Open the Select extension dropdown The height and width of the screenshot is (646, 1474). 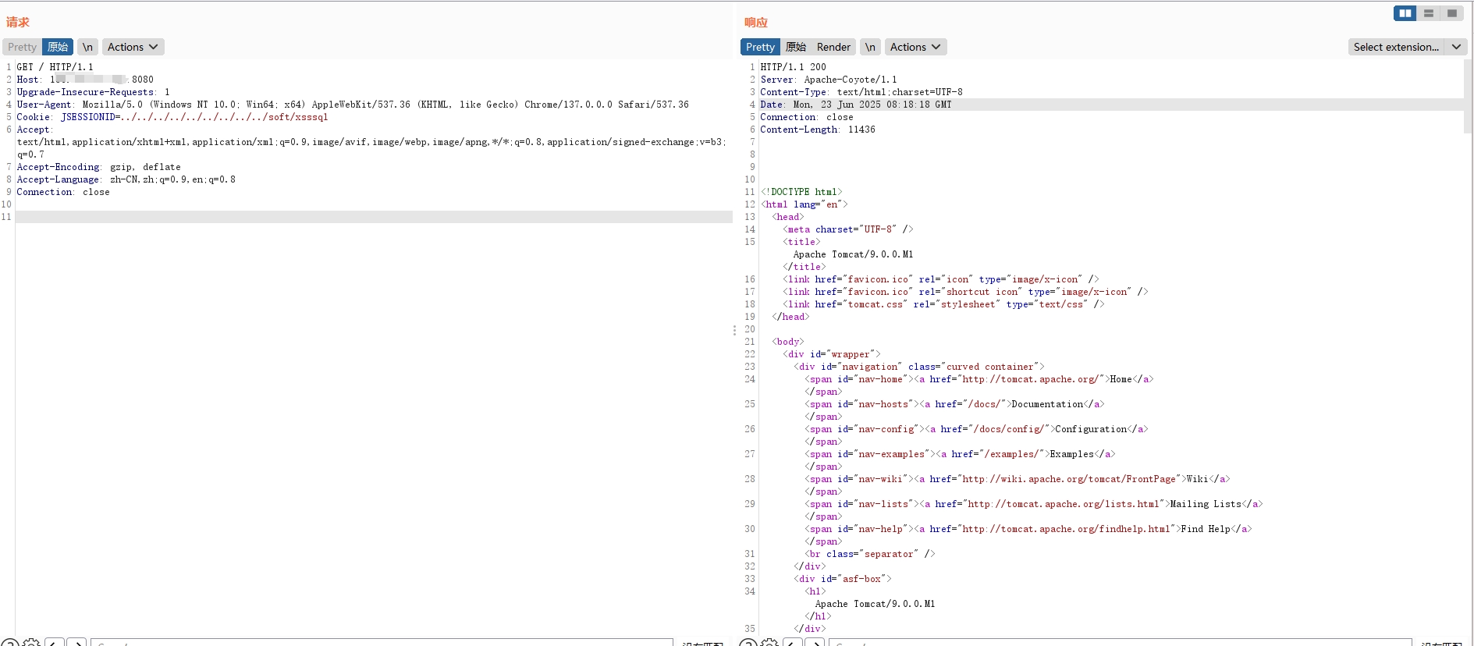point(1407,47)
